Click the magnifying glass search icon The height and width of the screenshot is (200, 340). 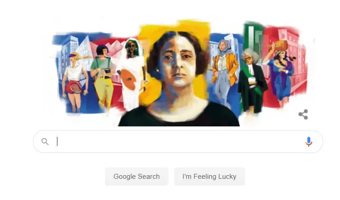coord(45,142)
